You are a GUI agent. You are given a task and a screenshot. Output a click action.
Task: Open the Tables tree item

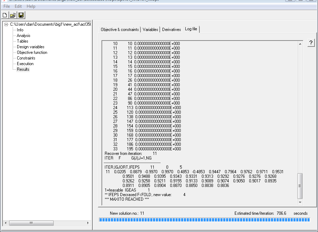[x=22, y=41]
